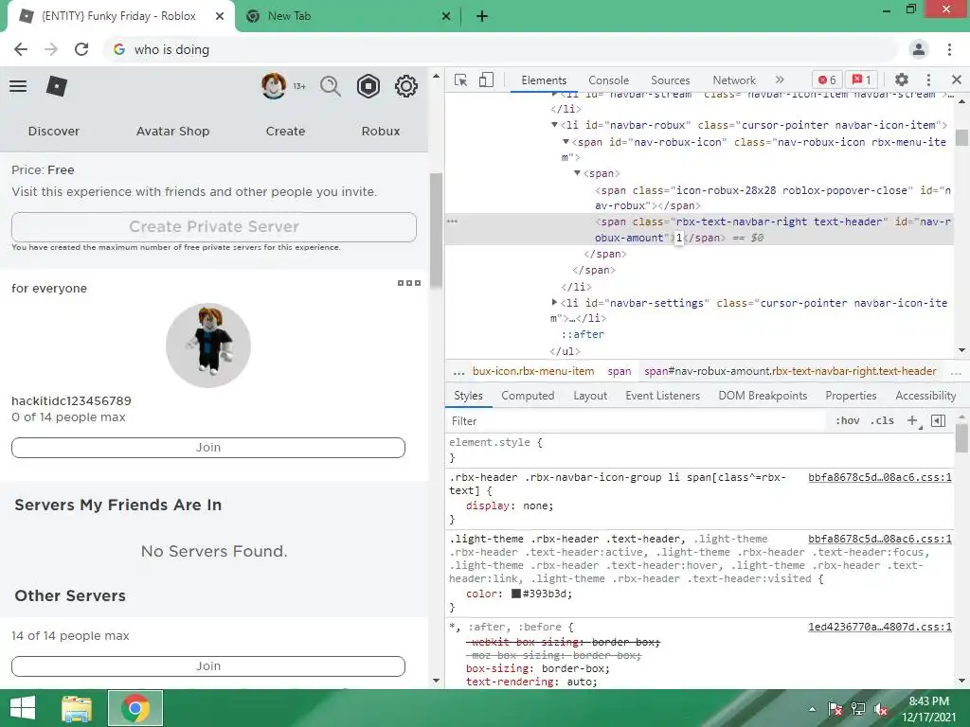The width and height of the screenshot is (970, 727).
Task: Open the Roblox search magnifier
Action: [x=331, y=86]
